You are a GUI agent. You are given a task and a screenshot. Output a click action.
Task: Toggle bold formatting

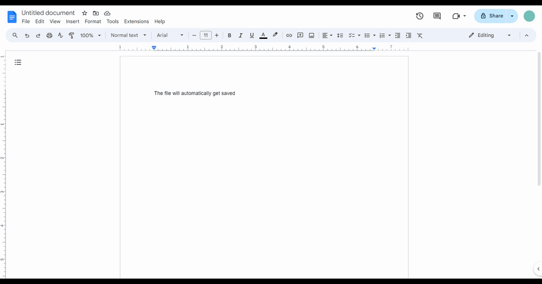click(229, 35)
